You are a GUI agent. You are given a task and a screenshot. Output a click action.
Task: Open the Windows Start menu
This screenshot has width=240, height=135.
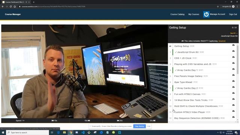coord(3,132)
